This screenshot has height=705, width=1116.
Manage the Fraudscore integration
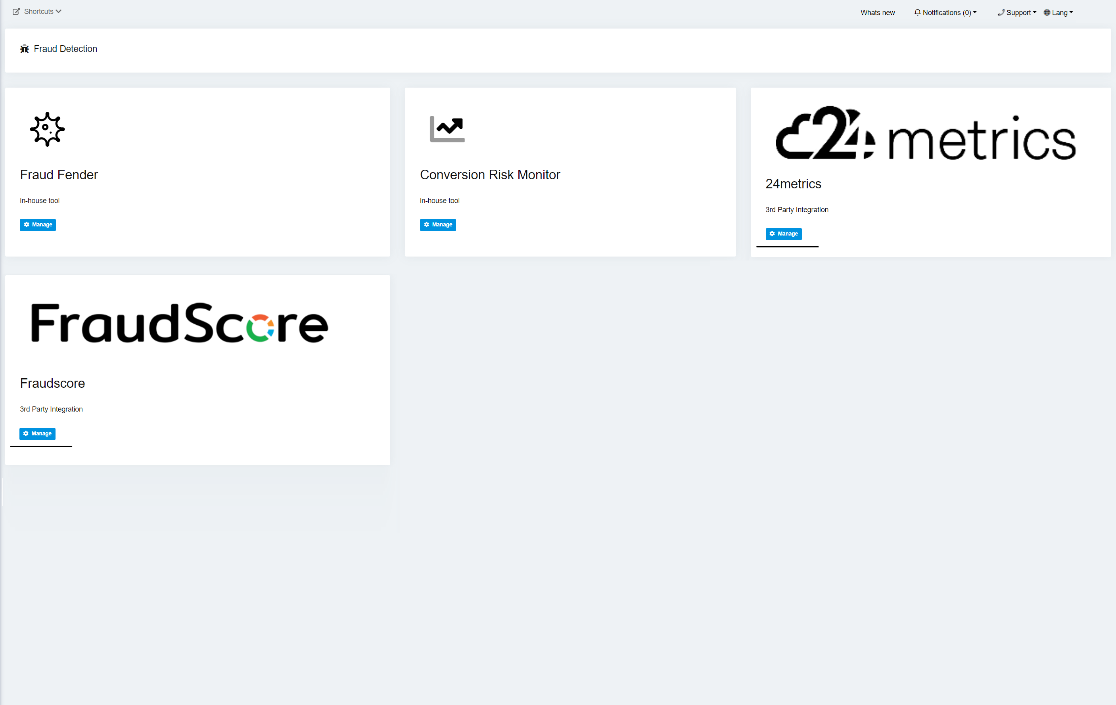pyautogui.click(x=38, y=434)
